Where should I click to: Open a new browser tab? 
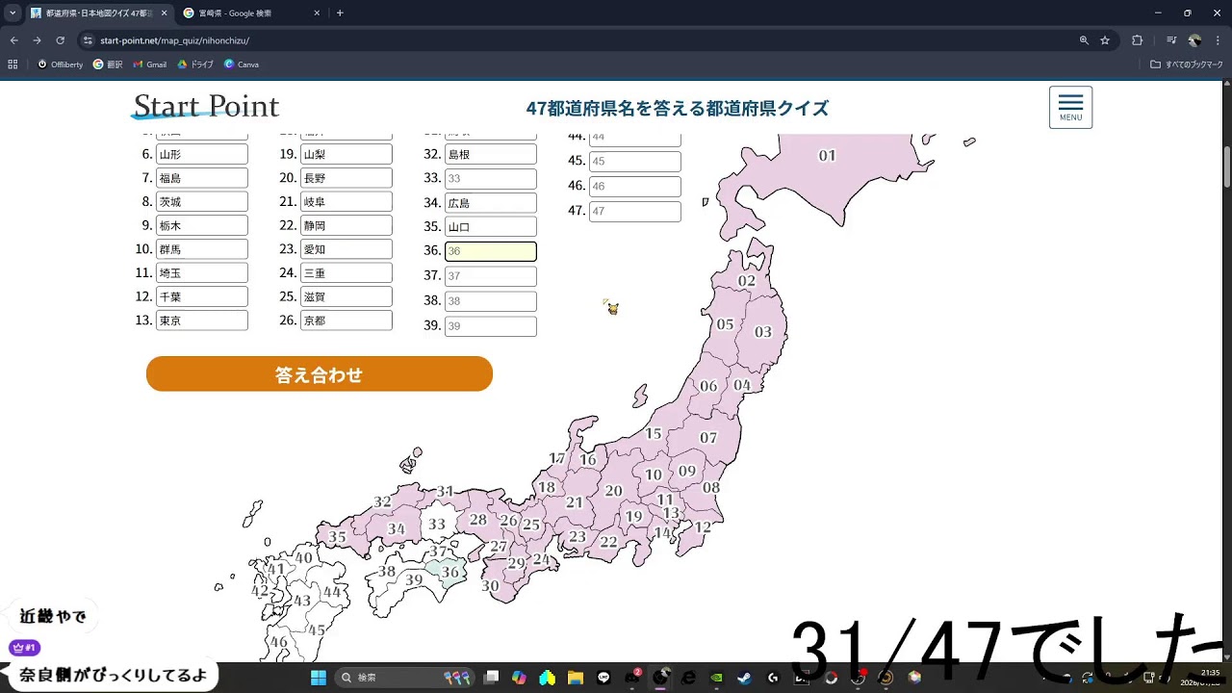340,13
